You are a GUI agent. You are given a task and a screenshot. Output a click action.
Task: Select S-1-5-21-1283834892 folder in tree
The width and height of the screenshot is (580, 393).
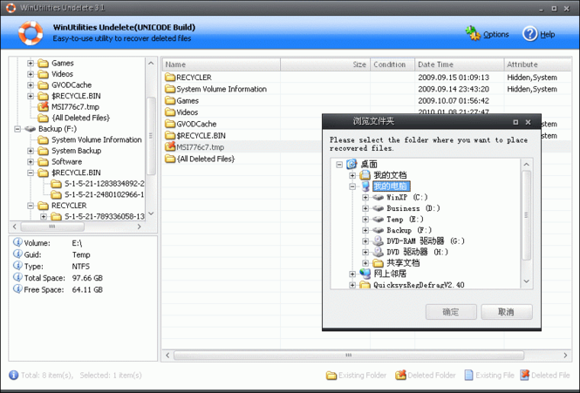tap(105, 184)
